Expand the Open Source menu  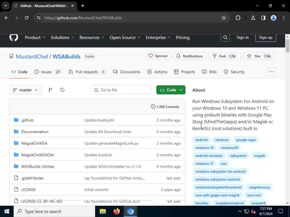click(x=125, y=38)
